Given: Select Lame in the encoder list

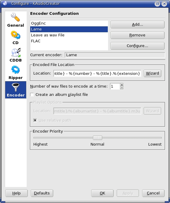Looking at the screenshot, I should coord(69,29).
